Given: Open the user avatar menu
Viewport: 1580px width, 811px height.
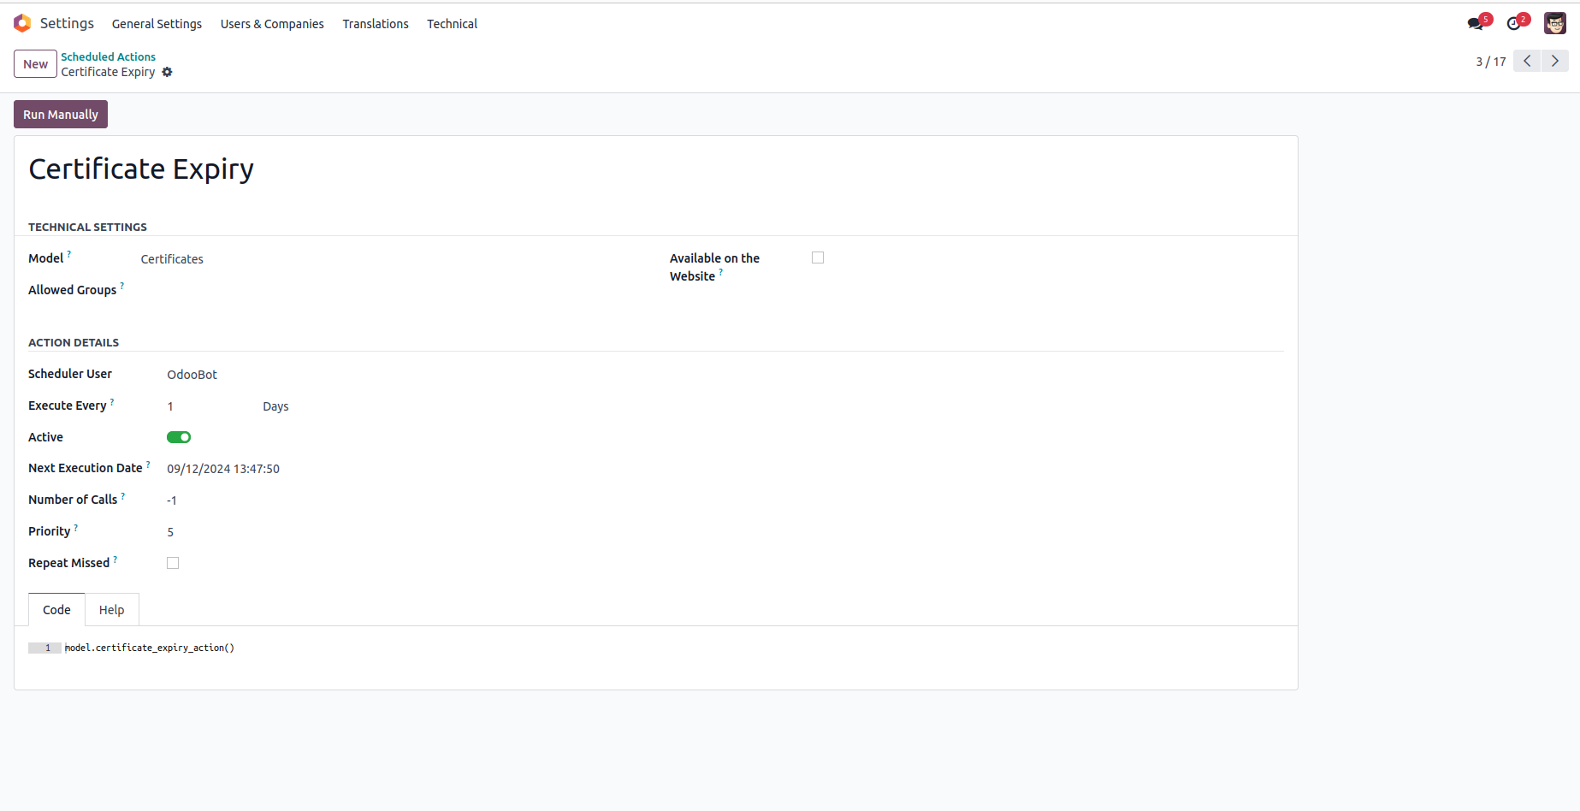Looking at the screenshot, I should (1555, 23).
